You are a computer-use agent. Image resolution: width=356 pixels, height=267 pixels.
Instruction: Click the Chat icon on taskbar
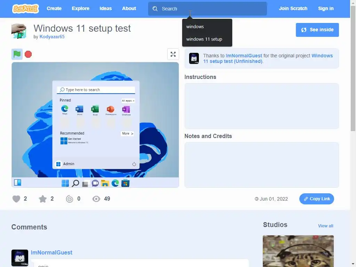tap(95, 183)
